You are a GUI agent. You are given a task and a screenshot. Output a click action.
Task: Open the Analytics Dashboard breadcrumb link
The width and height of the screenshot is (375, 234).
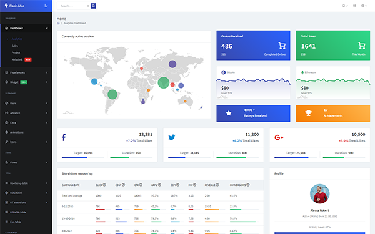point(74,23)
